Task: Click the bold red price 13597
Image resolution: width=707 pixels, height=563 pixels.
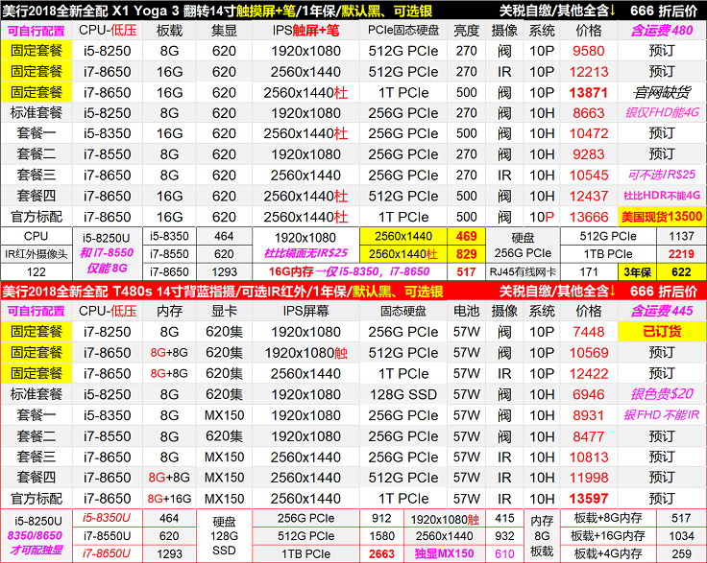Action: click(x=589, y=499)
